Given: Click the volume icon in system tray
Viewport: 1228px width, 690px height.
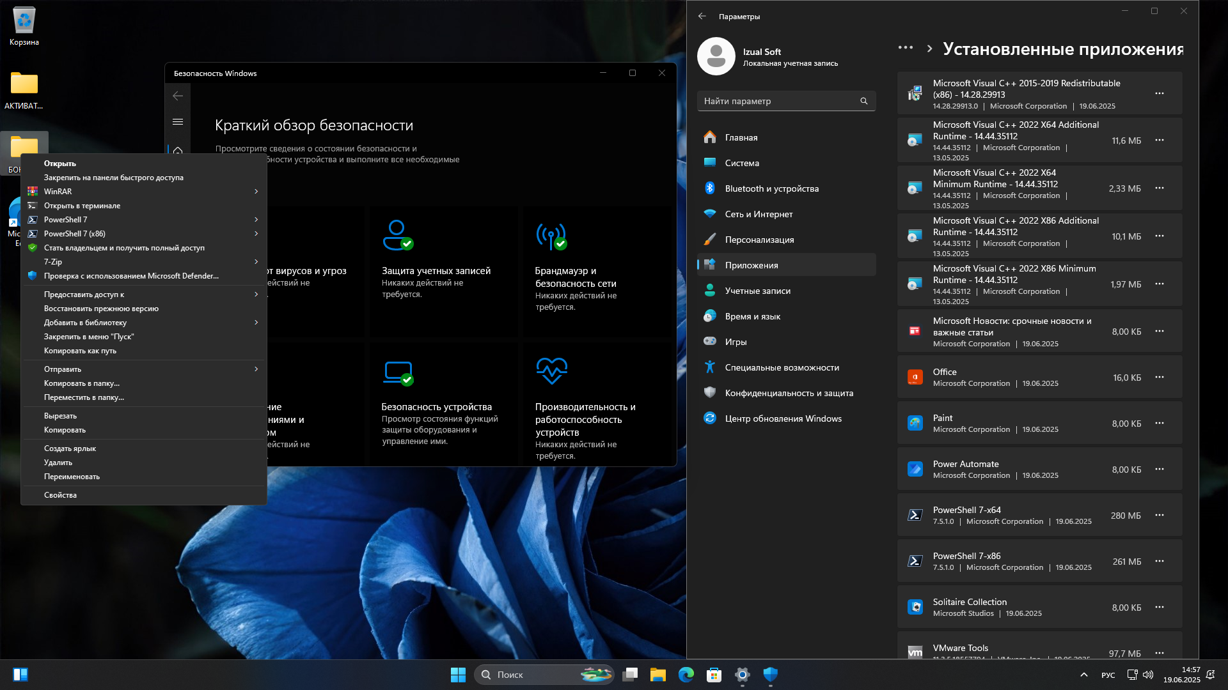Looking at the screenshot, I should (x=1148, y=675).
